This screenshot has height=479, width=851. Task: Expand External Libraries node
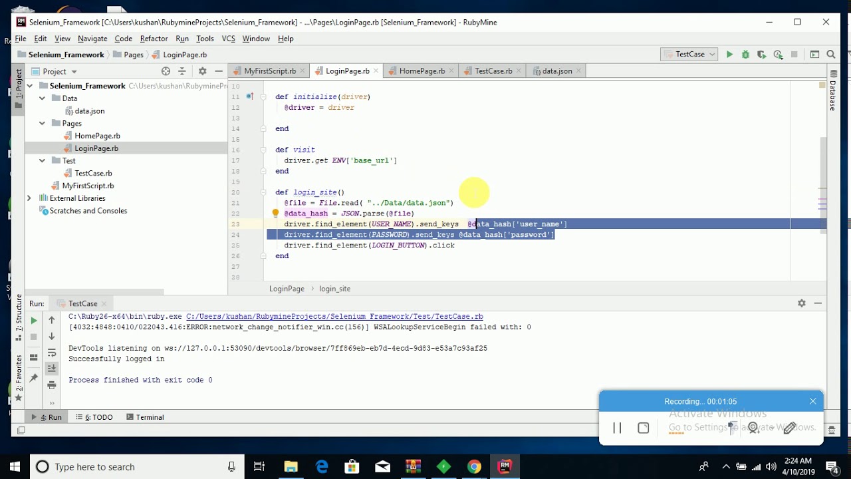[29, 198]
